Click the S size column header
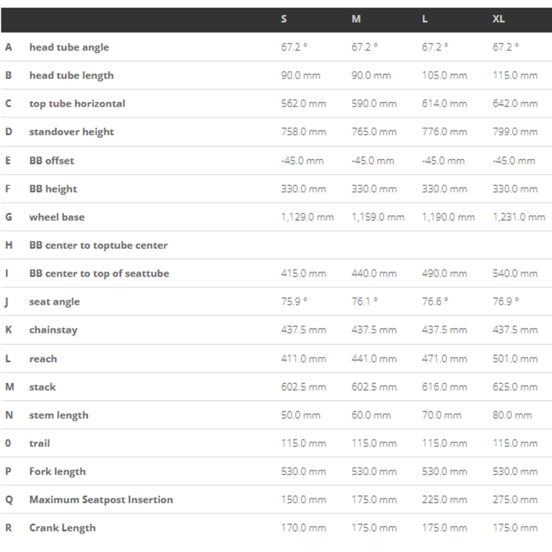The width and height of the screenshot is (552, 552). tap(284, 19)
